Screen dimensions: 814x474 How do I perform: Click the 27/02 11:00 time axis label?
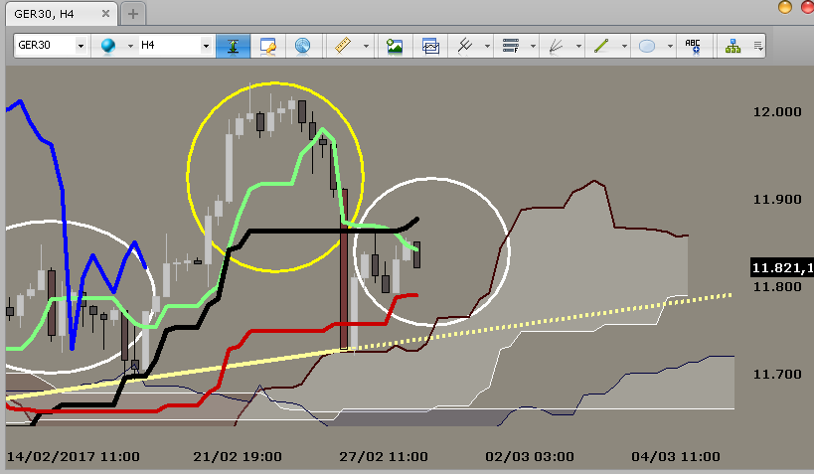click(x=384, y=457)
